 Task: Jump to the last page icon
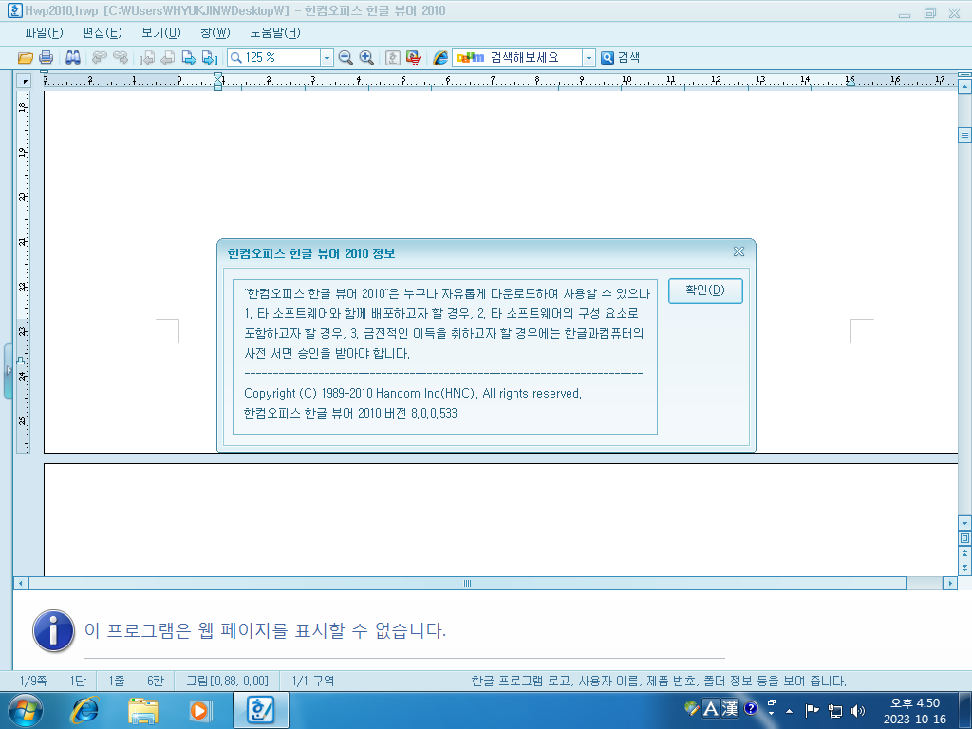[x=210, y=58]
